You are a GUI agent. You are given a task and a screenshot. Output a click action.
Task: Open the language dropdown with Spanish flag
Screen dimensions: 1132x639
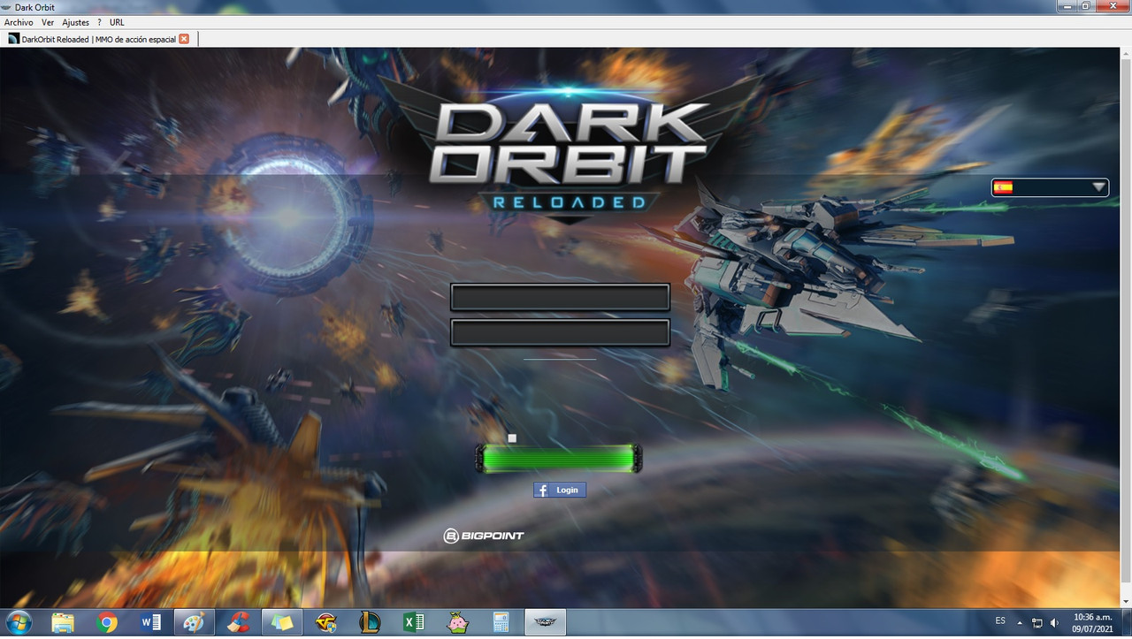coord(1050,187)
